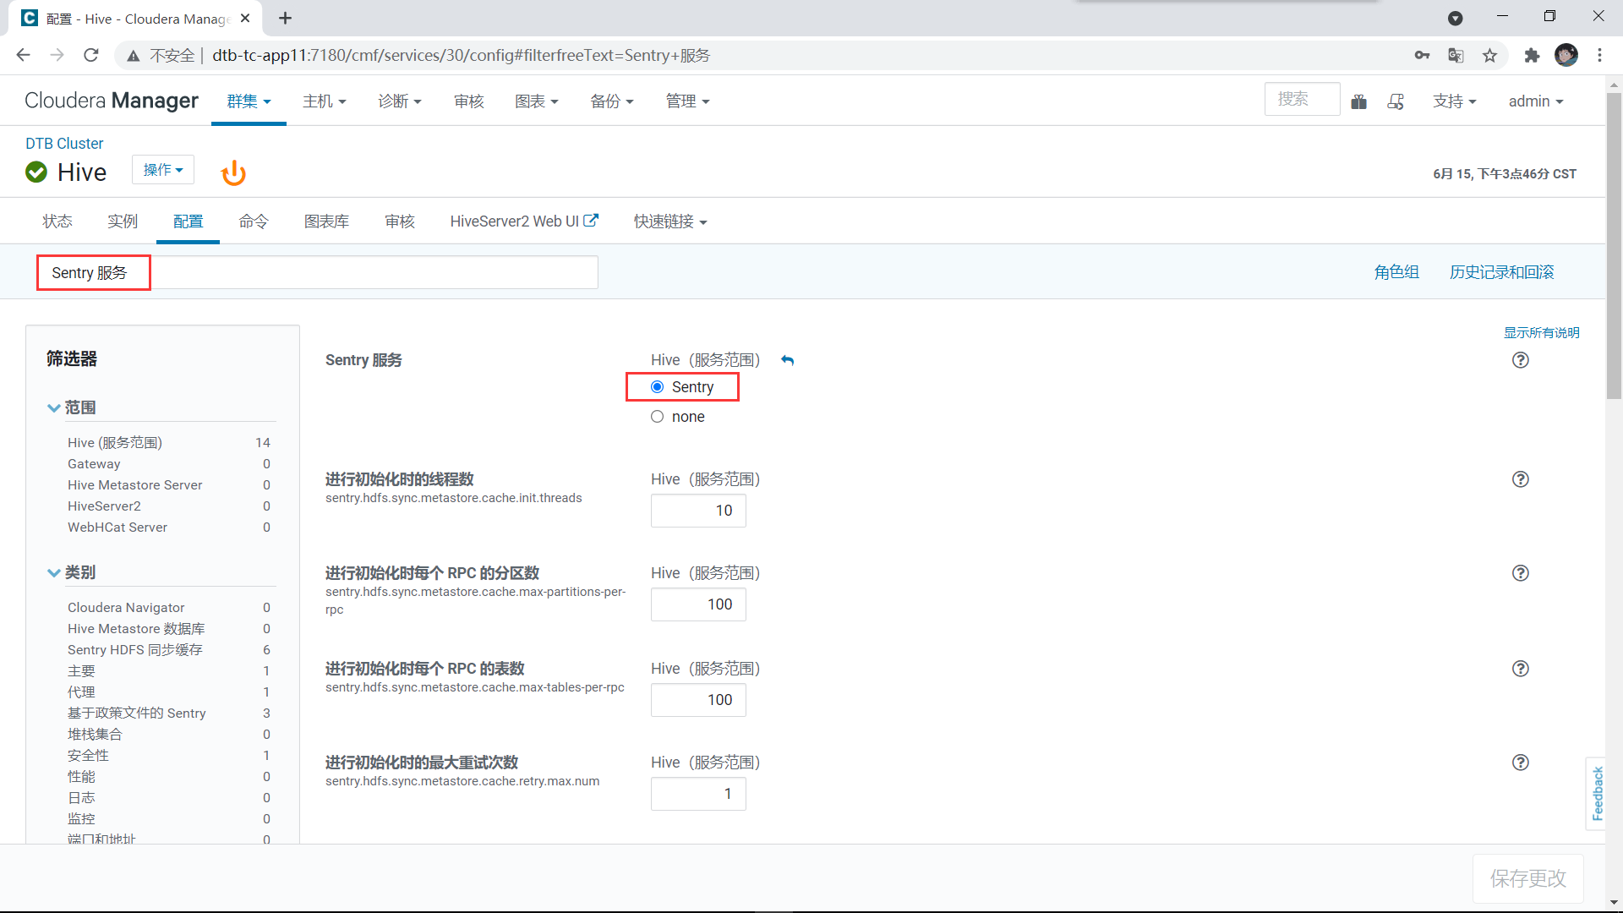Screen dimensions: 1623x913
Task: Open the Feedback side tab
Action: (x=1596, y=794)
